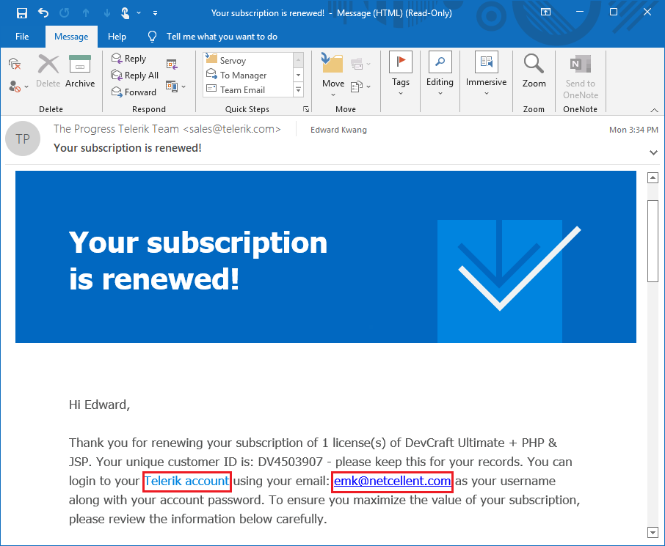This screenshot has width=665, height=546.
Task: Click the TP sender avatar
Action: [23, 139]
